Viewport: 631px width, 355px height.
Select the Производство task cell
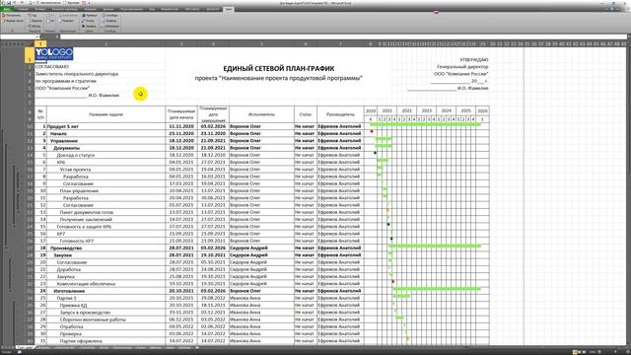(x=105, y=248)
